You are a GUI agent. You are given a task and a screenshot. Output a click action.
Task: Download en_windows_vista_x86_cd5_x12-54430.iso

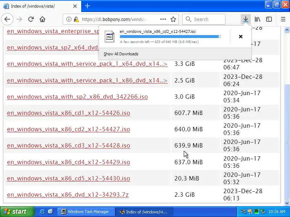69,178
